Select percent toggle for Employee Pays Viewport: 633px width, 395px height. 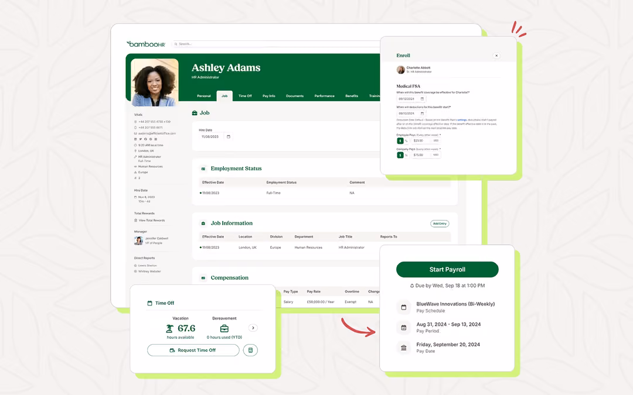coord(406,140)
